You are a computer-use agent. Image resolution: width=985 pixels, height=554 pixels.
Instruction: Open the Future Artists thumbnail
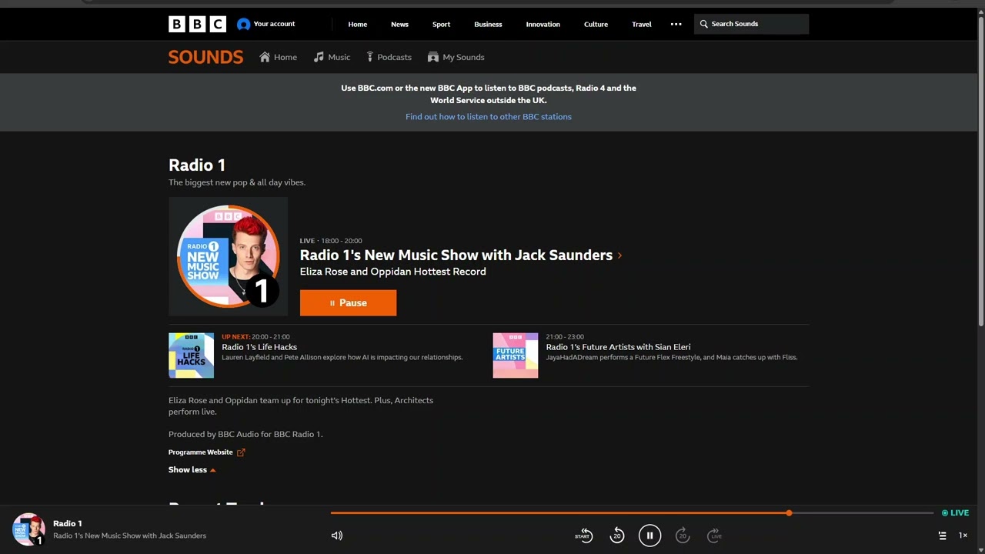(516, 355)
